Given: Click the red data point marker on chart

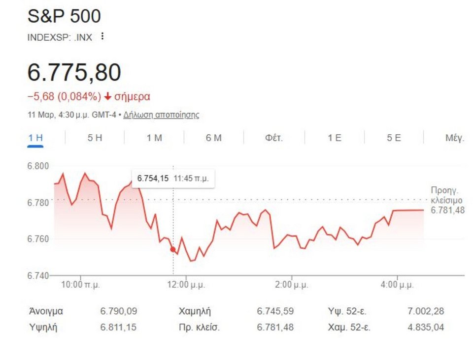Looking at the screenshot, I should pyautogui.click(x=173, y=250).
